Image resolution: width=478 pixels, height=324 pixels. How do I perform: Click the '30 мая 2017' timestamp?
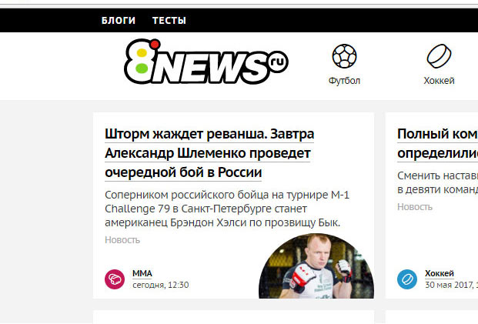[452, 285]
